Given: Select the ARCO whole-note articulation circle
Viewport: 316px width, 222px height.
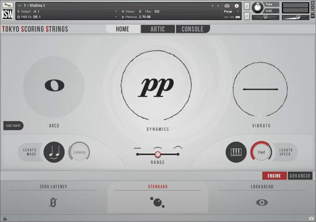Looking at the screenshot, I should click(x=54, y=87).
